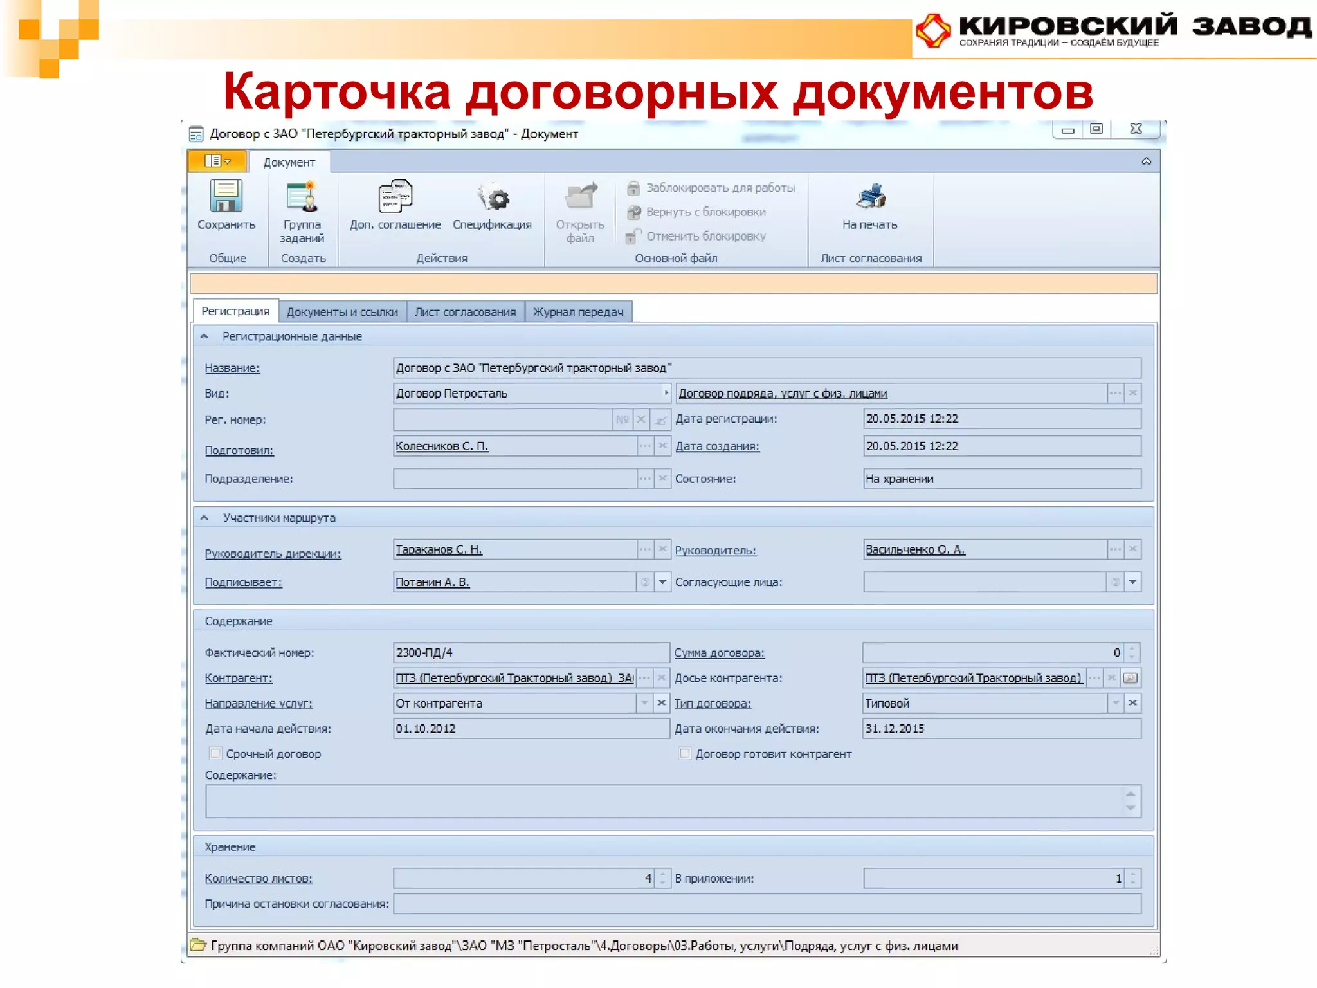1317x988 pixels.
Task: Open the Документы и ссылки tab
Action: [342, 312]
